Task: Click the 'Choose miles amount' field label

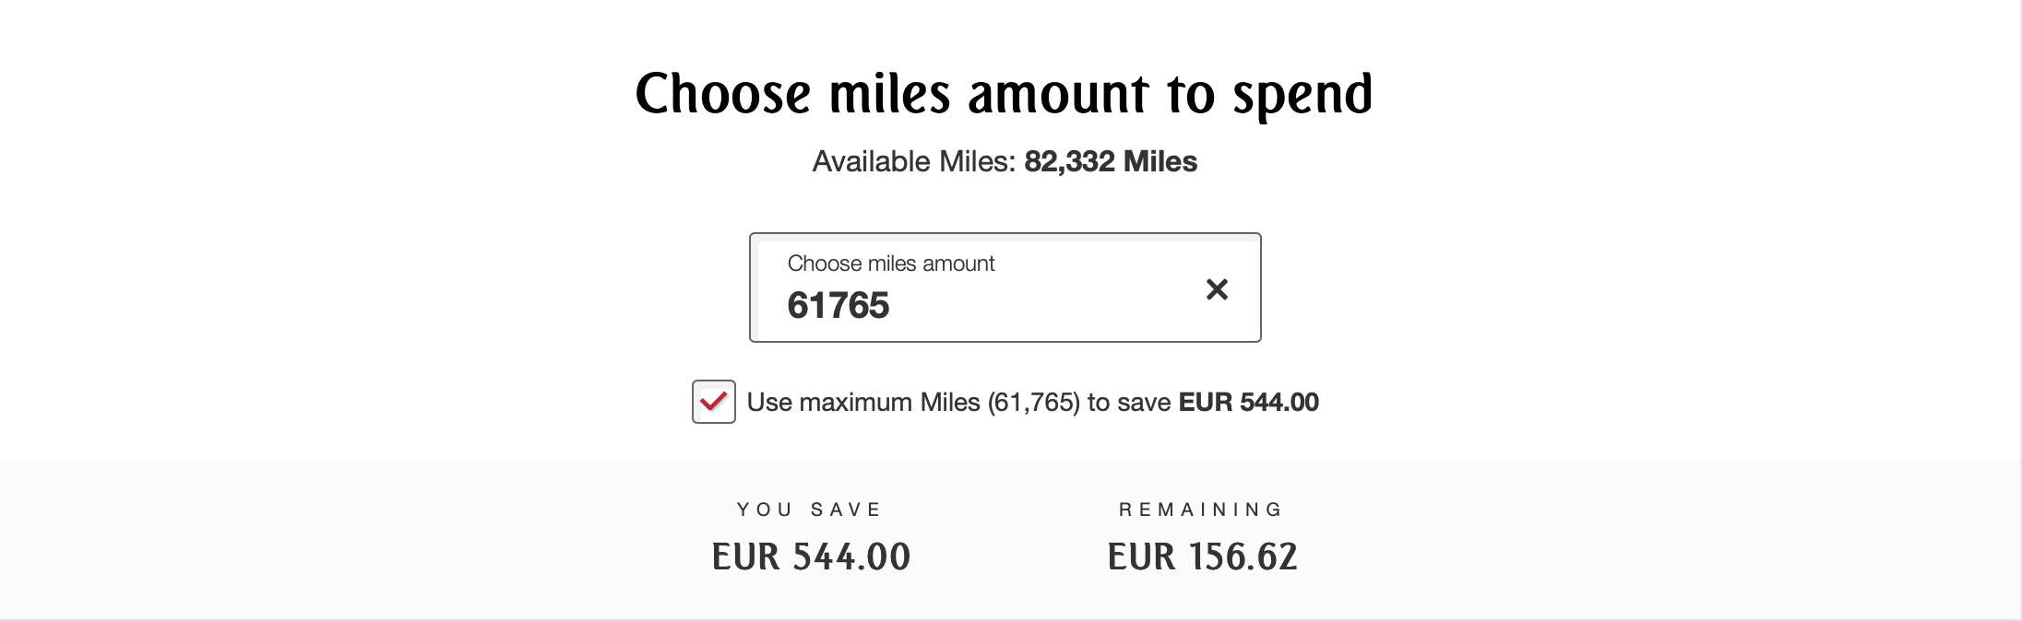Action: pyautogui.click(x=891, y=264)
